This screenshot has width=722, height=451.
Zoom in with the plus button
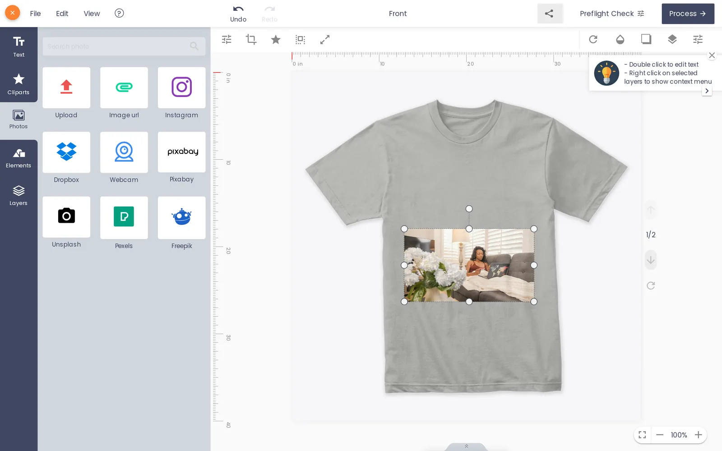pos(698,435)
